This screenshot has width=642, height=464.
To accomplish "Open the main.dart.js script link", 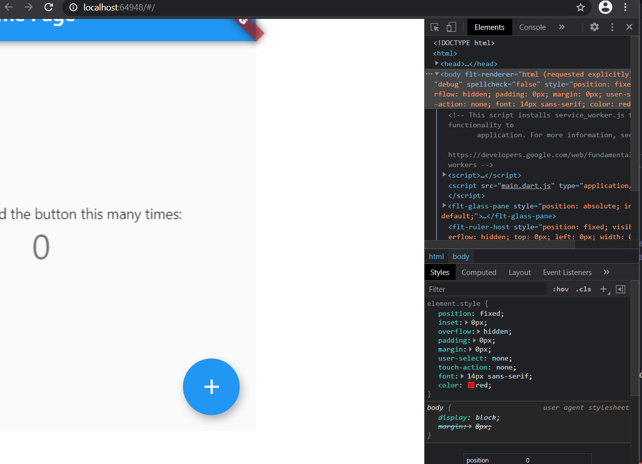I will pyautogui.click(x=526, y=185).
